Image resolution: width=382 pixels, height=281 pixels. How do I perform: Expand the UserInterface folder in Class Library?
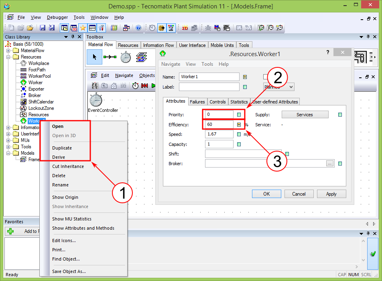(8, 134)
